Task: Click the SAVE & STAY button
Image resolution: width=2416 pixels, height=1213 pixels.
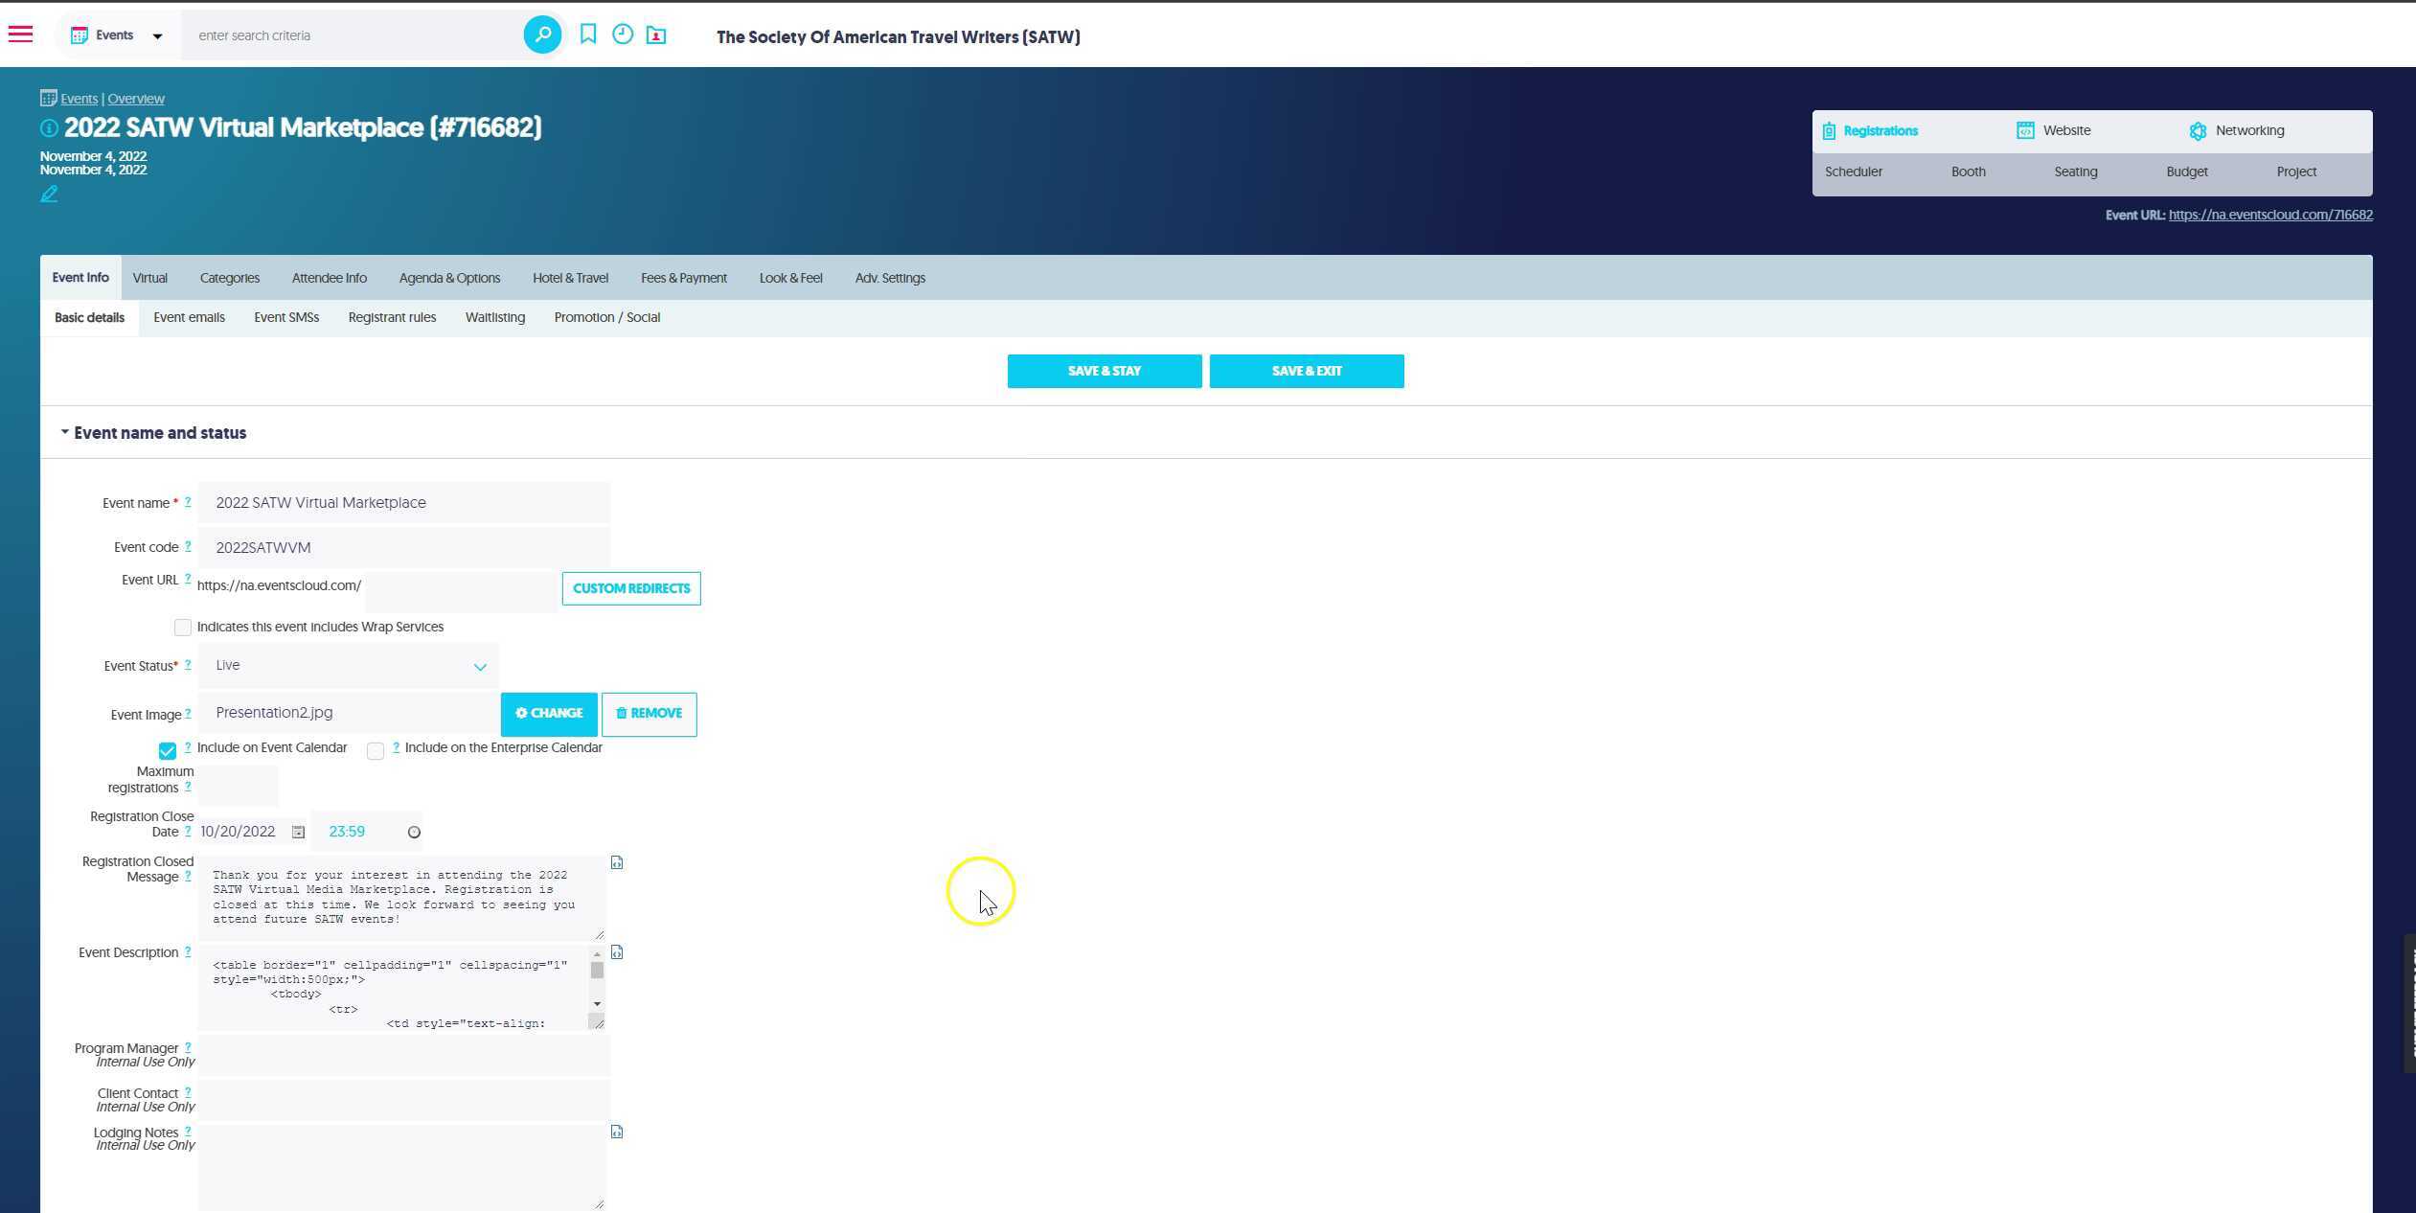Action: coord(1104,371)
